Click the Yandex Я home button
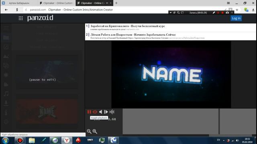The image size is (257, 144). click(x=17, y=10)
